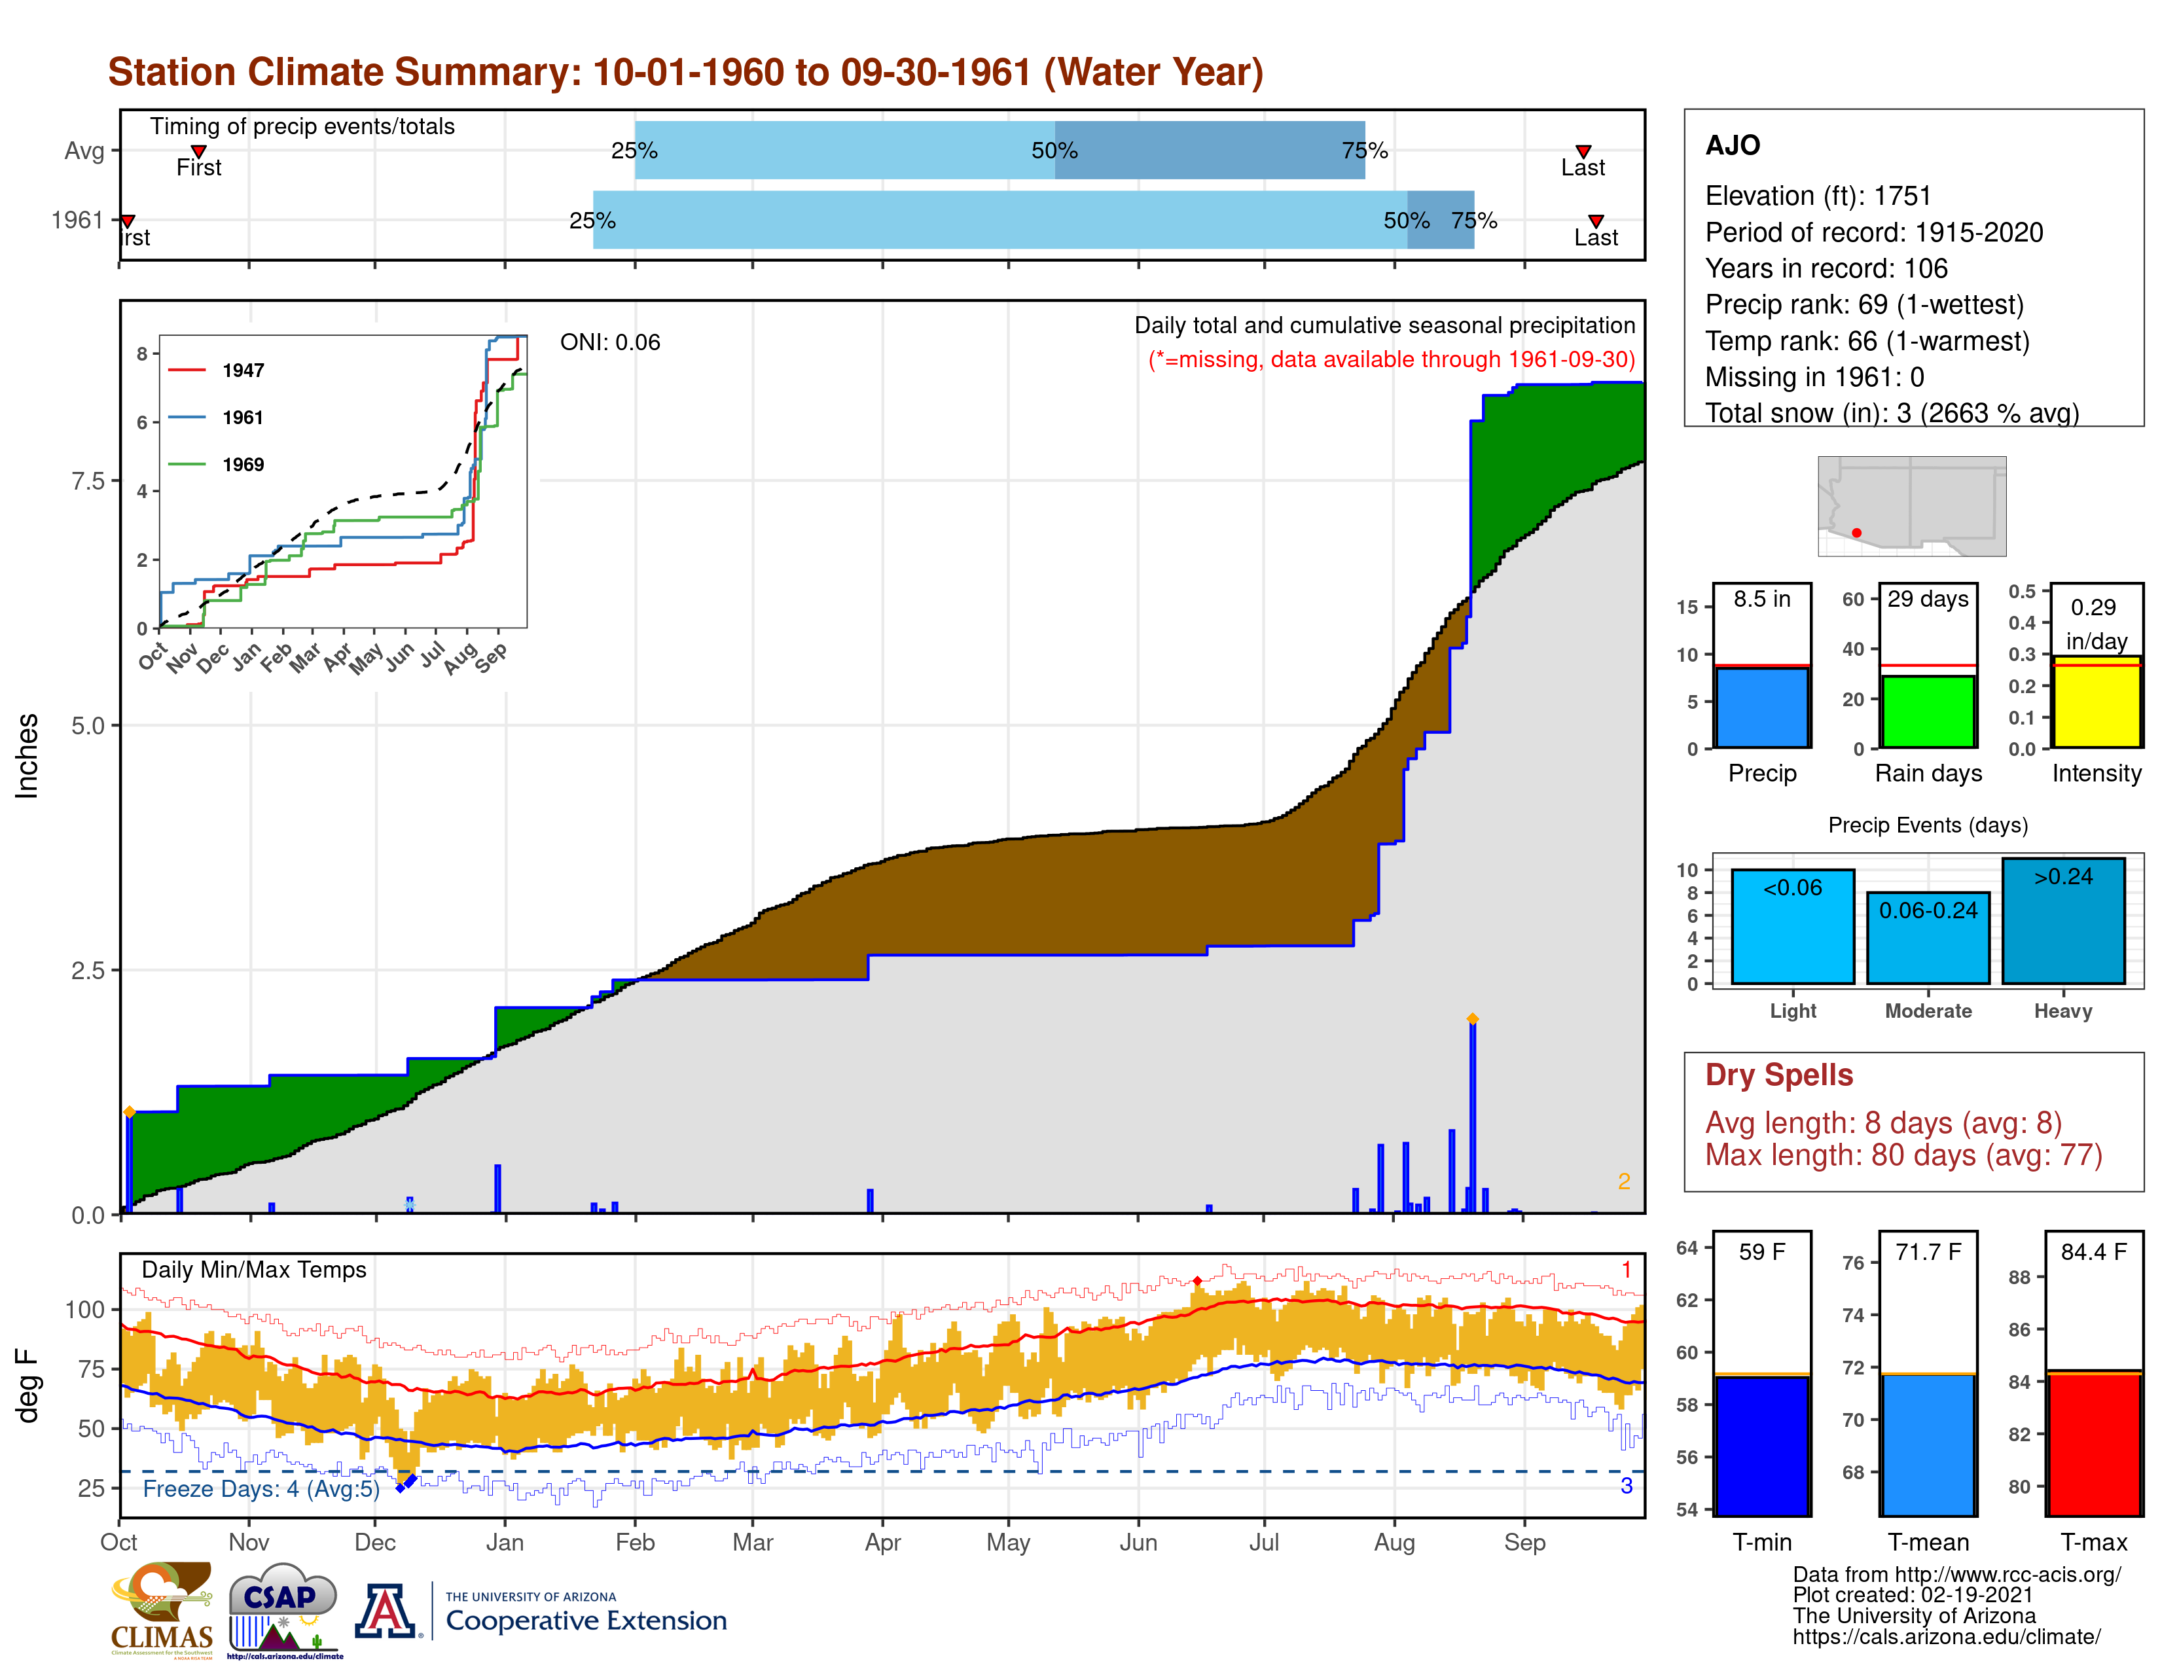Click the Temp rank: 66 line
Viewport: 2160px width, 1669px height.
pos(1867,341)
